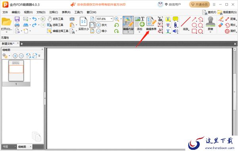Screen dimensions: 238x151
Task: Click the Find (查找(F)) button
Action: [x=209, y=12]
